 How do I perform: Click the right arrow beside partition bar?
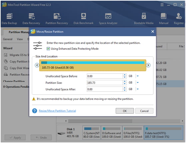point(148,65)
